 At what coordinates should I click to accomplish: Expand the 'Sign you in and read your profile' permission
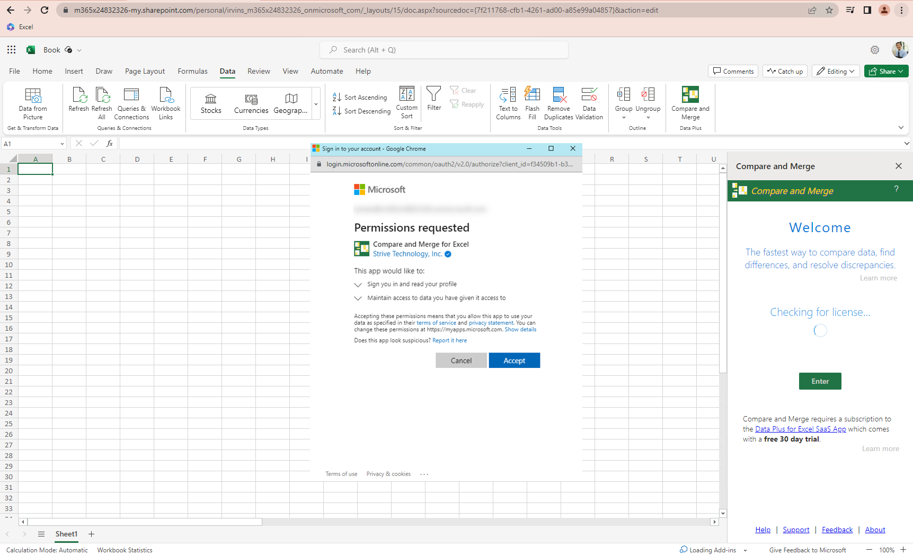click(x=358, y=285)
